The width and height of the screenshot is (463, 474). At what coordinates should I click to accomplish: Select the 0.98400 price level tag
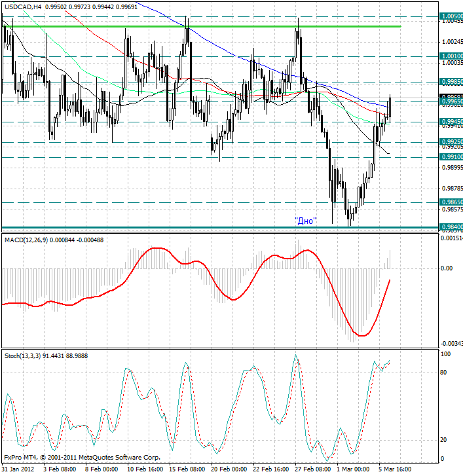[x=451, y=227]
